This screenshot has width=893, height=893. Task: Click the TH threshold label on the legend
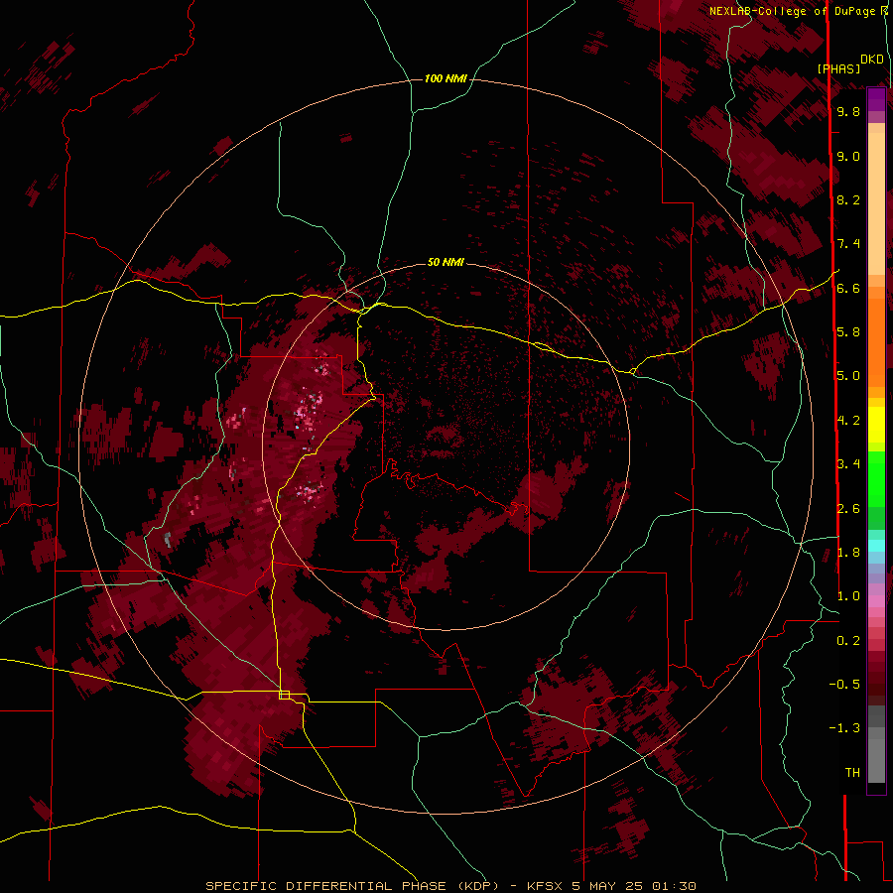click(x=852, y=772)
